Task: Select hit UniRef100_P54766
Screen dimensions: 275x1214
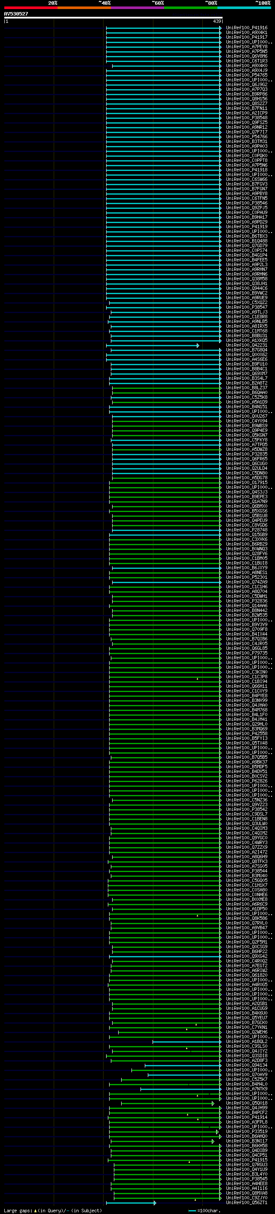Action: point(246,137)
